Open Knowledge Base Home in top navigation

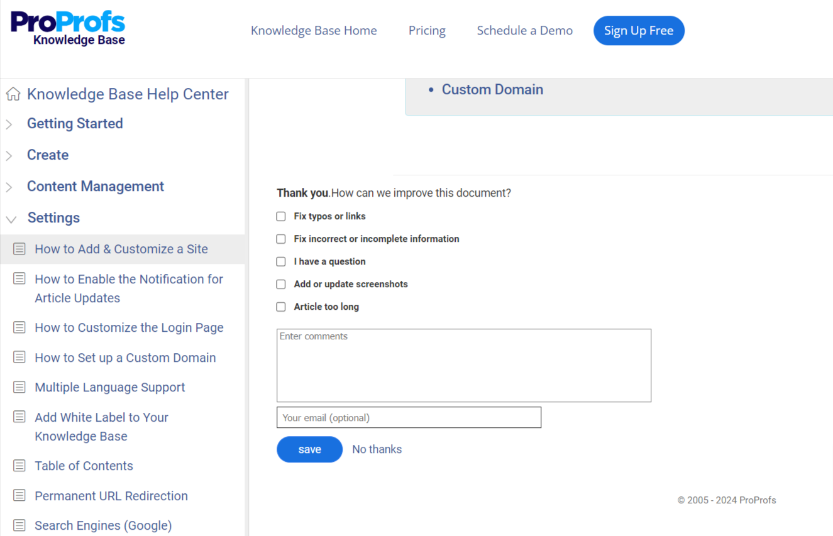pos(314,30)
